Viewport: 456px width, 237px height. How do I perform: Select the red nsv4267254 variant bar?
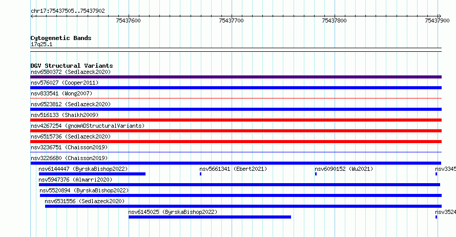coord(236,131)
